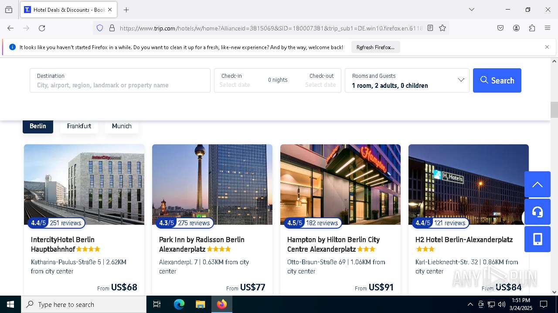Reload the current page
The image size is (558, 313).
click(42, 28)
